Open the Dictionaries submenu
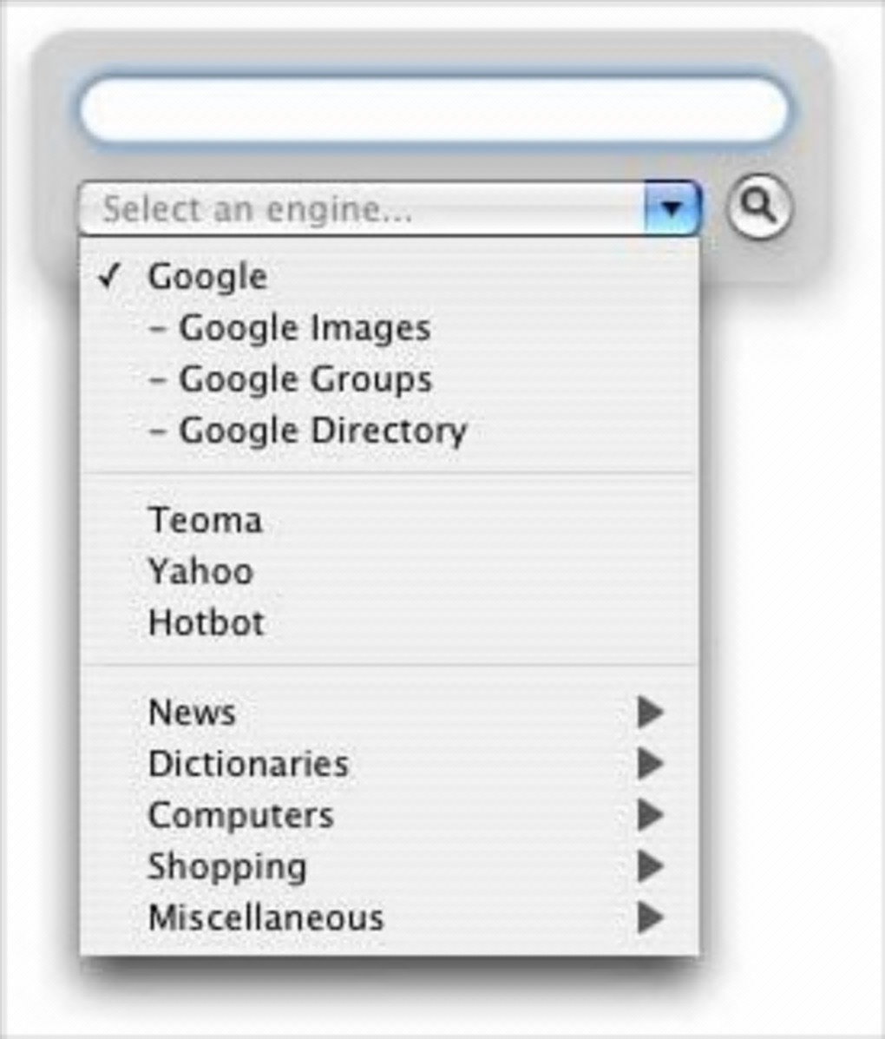Image resolution: width=885 pixels, height=1039 pixels. (248, 764)
